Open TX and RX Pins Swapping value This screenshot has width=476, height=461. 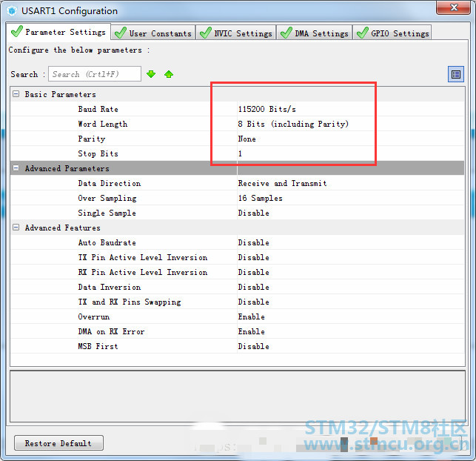click(x=253, y=302)
